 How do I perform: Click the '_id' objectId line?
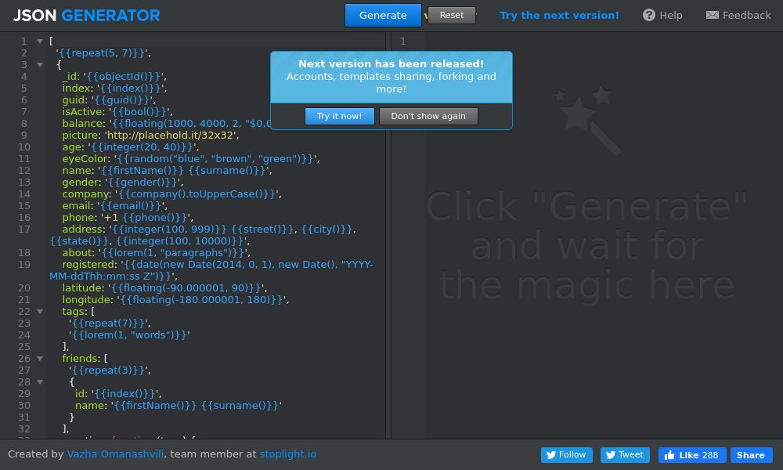coord(114,77)
